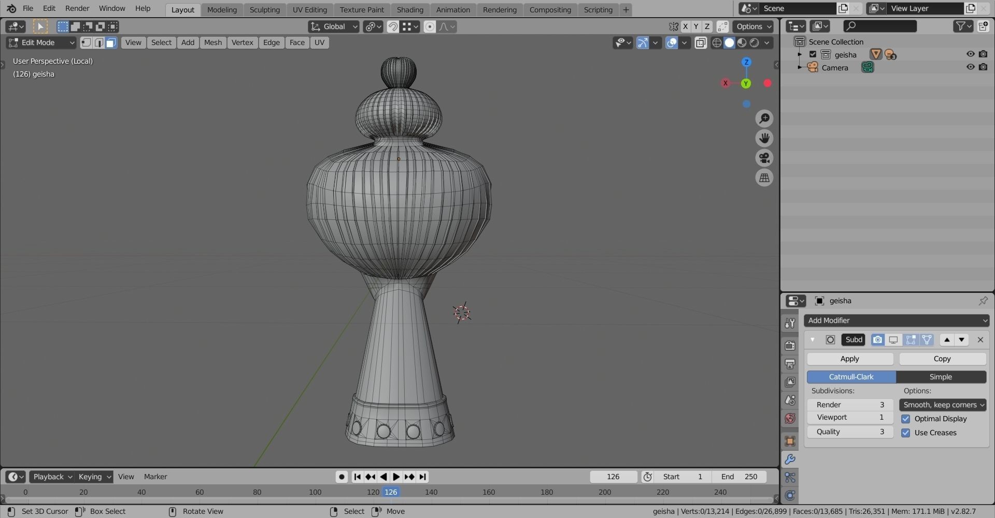995x518 pixels.
Task: Open Scene properties tab
Action: (790, 400)
